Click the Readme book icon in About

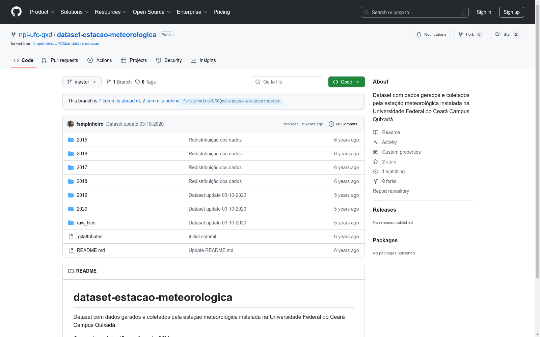(x=376, y=132)
